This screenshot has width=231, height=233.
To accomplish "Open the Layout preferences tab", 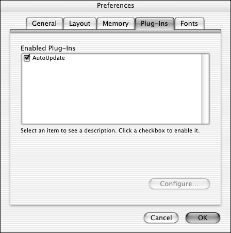I will click(80, 24).
